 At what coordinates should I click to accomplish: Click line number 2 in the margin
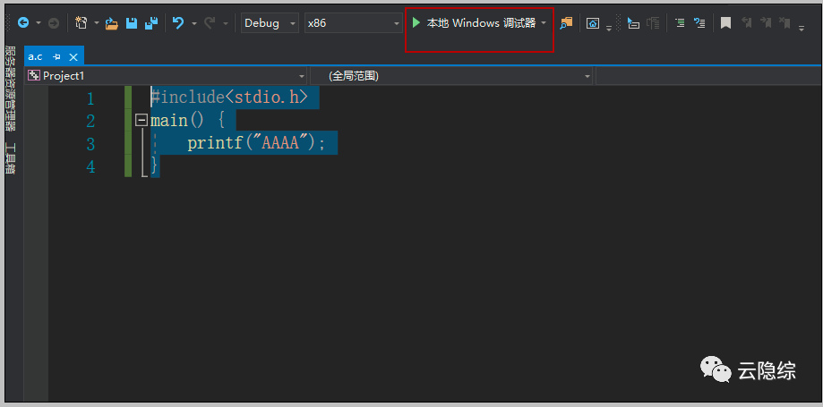(90, 121)
